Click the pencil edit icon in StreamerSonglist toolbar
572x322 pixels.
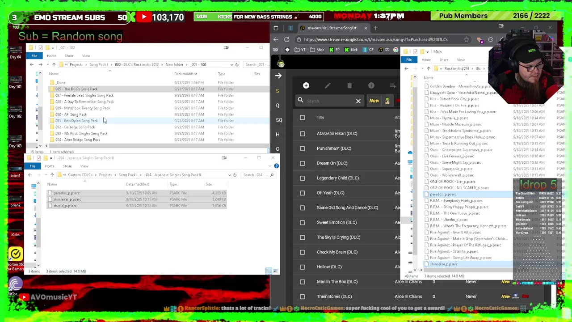[x=328, y=85]
